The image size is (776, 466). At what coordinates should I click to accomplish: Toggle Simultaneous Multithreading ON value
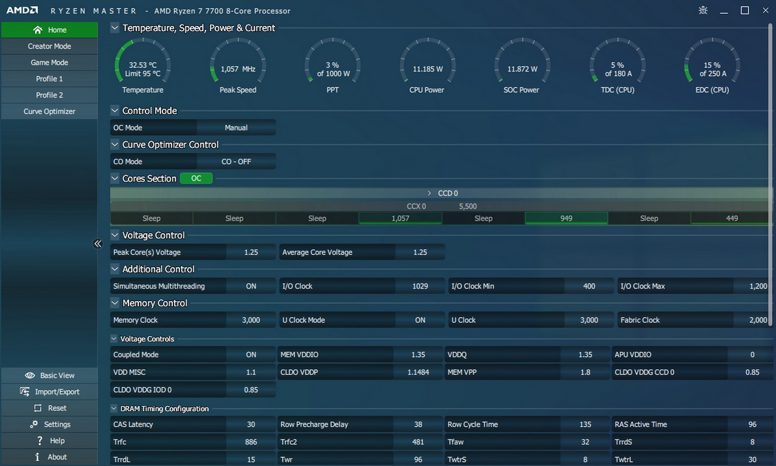(x=251, y=286)
